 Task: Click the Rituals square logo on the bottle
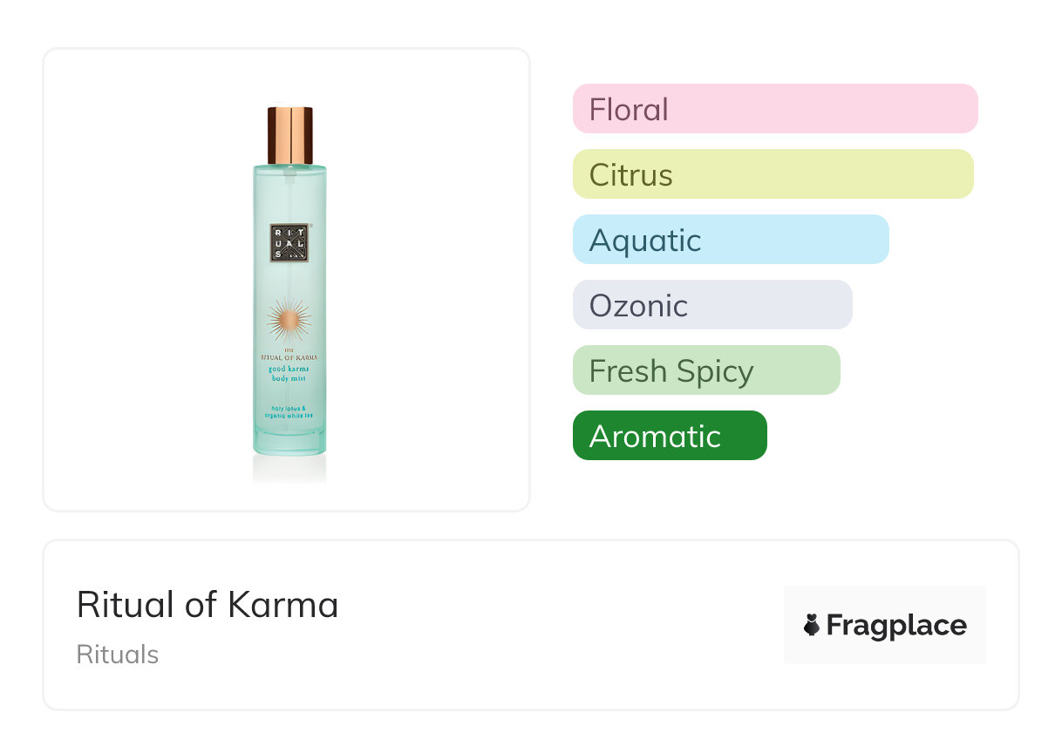[x=289, y=242]
